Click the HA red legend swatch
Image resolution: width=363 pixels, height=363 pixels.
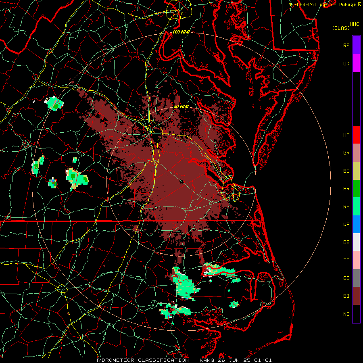coord(356,135)
